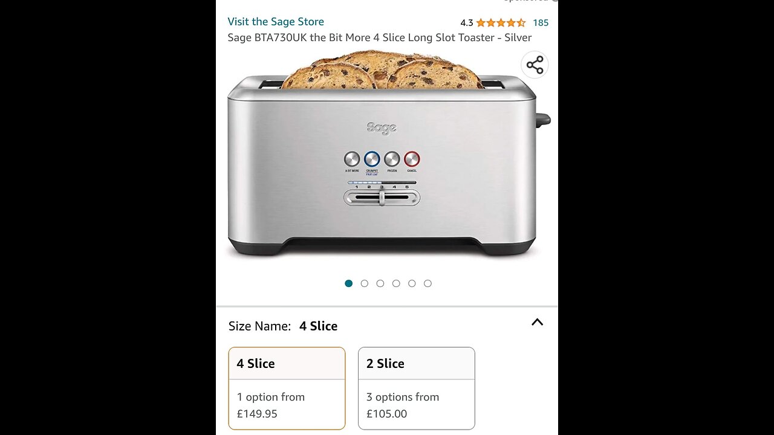The height and width of the screenshot is (435, 774).
Task: Go to the last image carousel dot
Action: (x=428, y=283)
